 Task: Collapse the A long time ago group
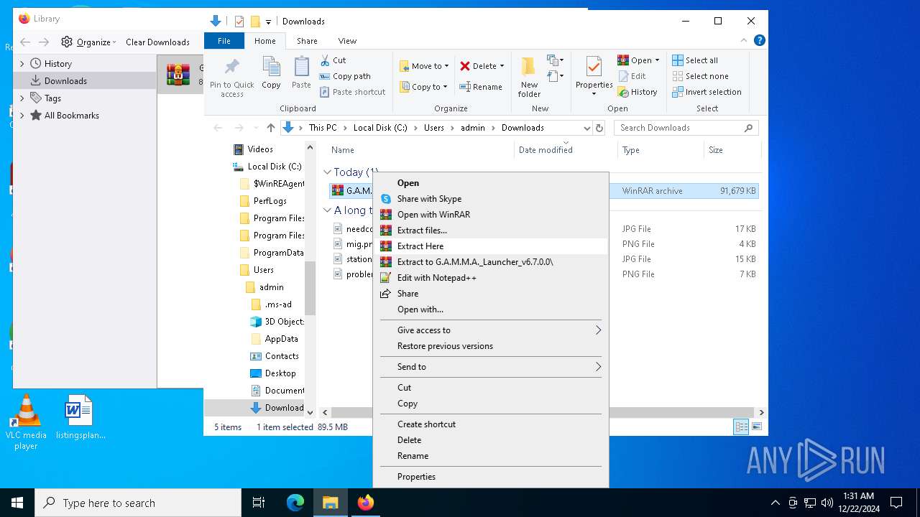pos(327,210)
